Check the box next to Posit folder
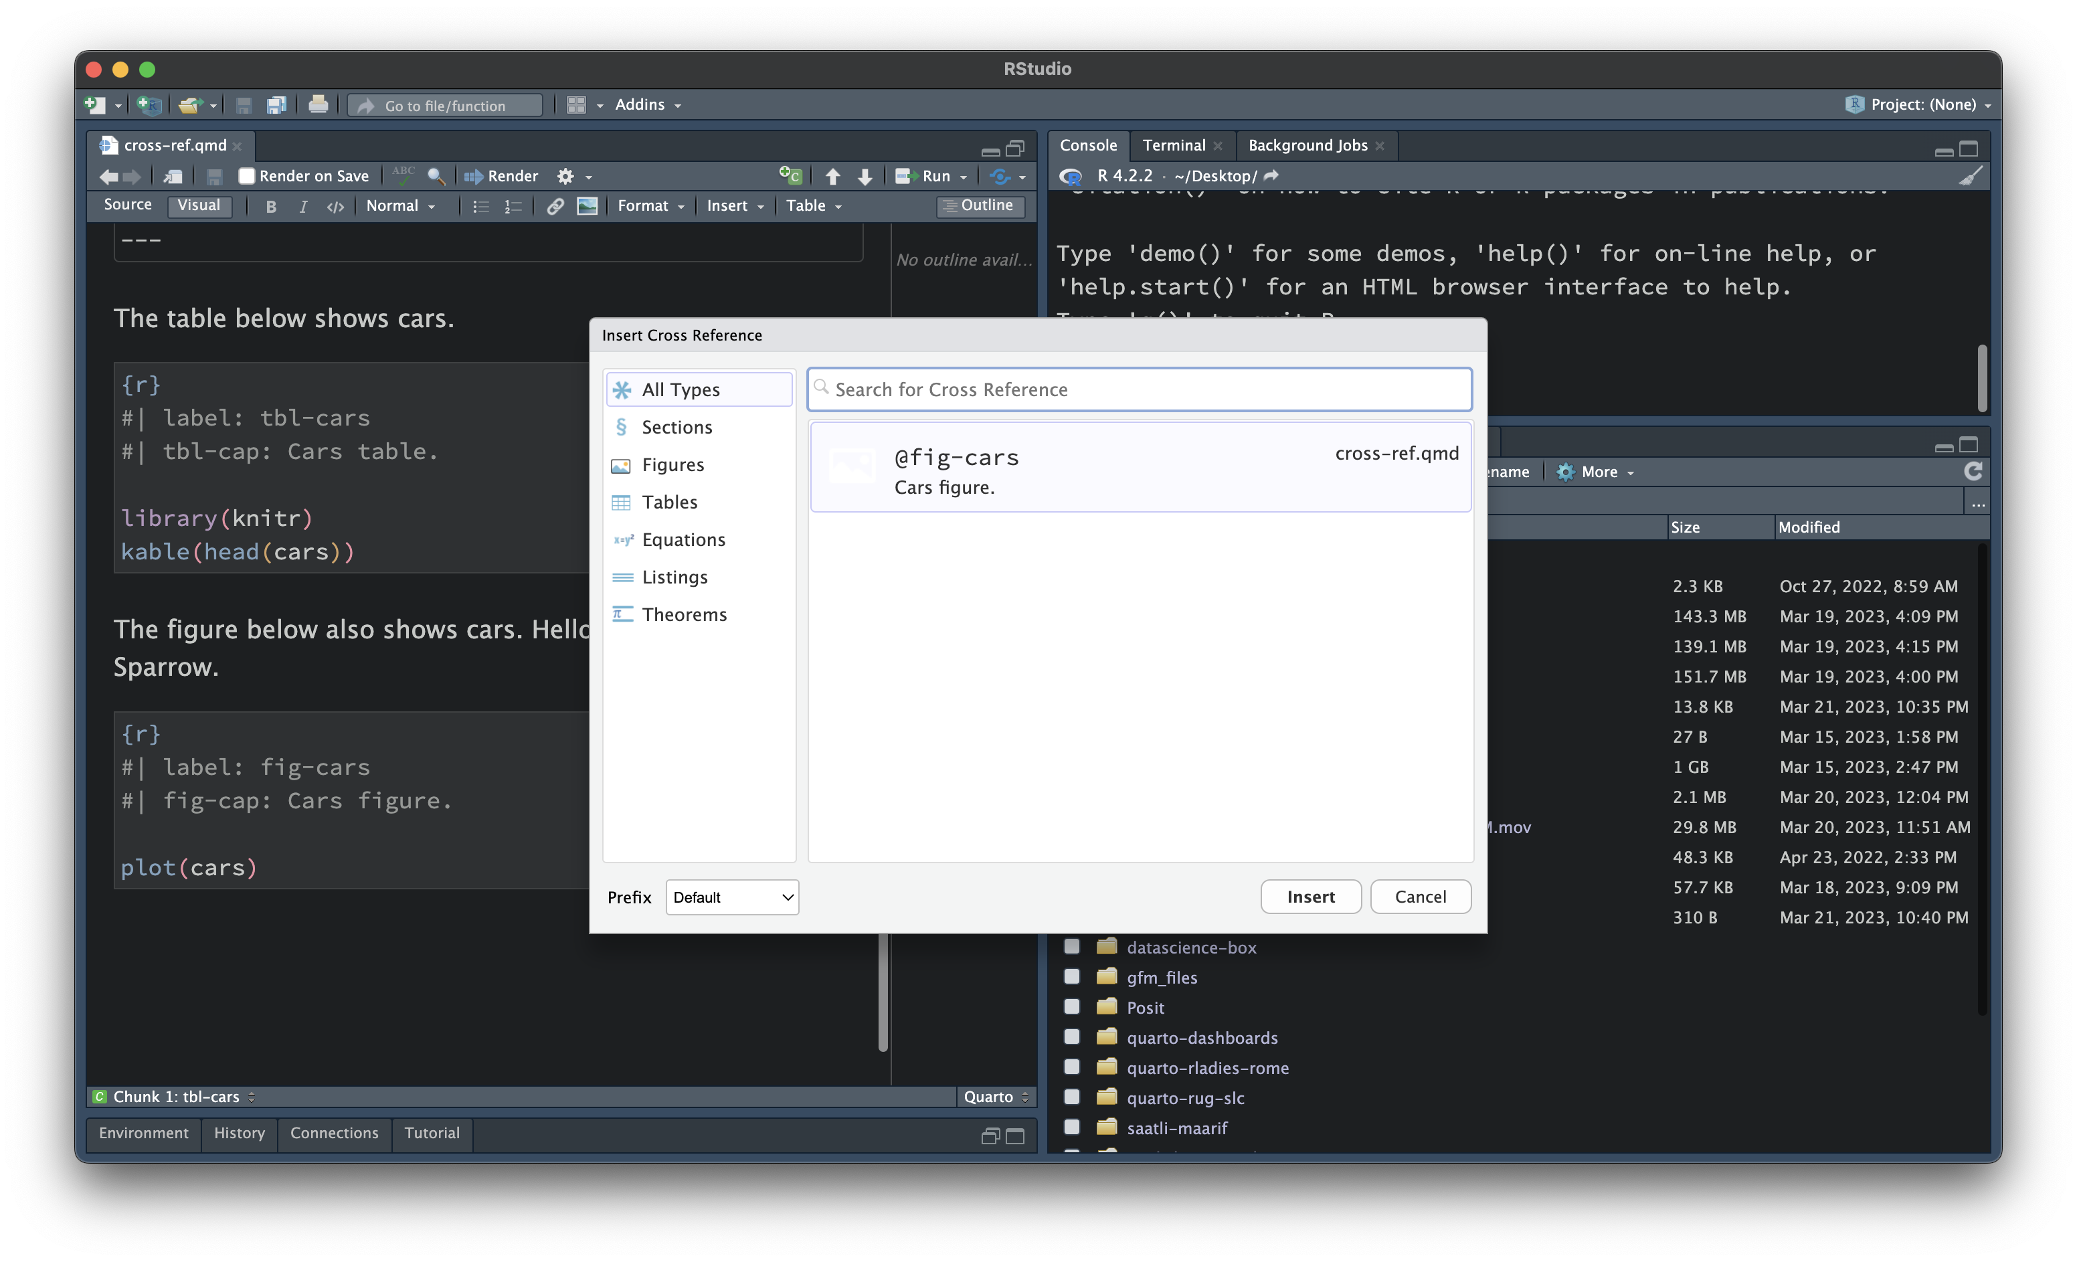The image size is (2077, 1262). [x=1072, y=1006]
